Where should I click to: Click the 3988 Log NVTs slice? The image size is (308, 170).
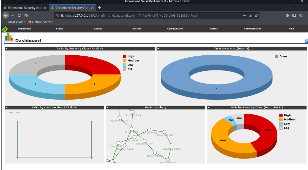[239, 118]
